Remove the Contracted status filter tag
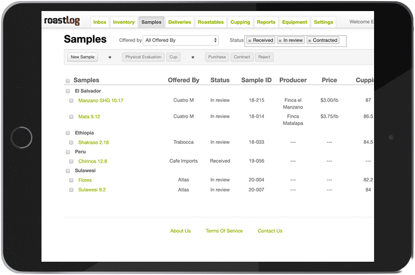415x275 pixels. pyautogui.click(x=309, y=41)
